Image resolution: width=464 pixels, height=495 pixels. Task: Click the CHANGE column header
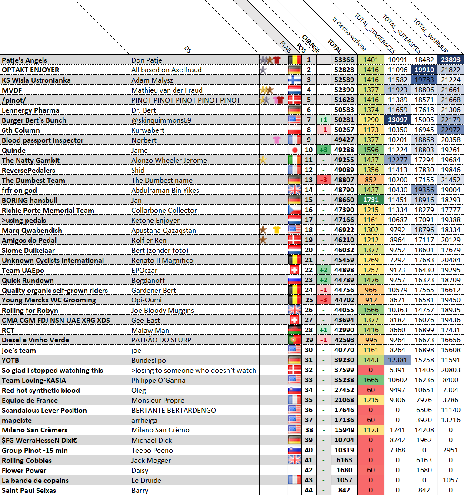[311, 43]
